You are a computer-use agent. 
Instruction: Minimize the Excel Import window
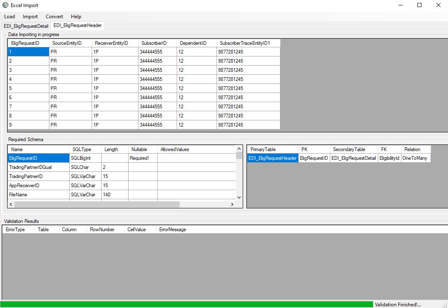(401, 5)
